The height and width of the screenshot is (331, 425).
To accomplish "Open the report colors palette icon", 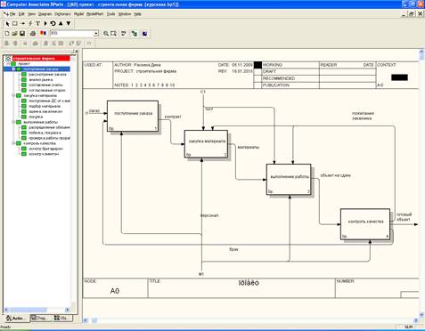I will click(44, 34).
